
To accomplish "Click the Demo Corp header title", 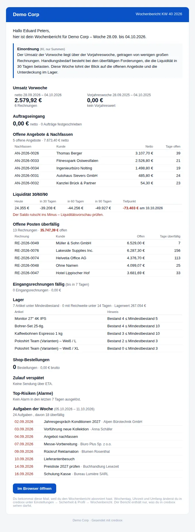I will pos(26,14).
